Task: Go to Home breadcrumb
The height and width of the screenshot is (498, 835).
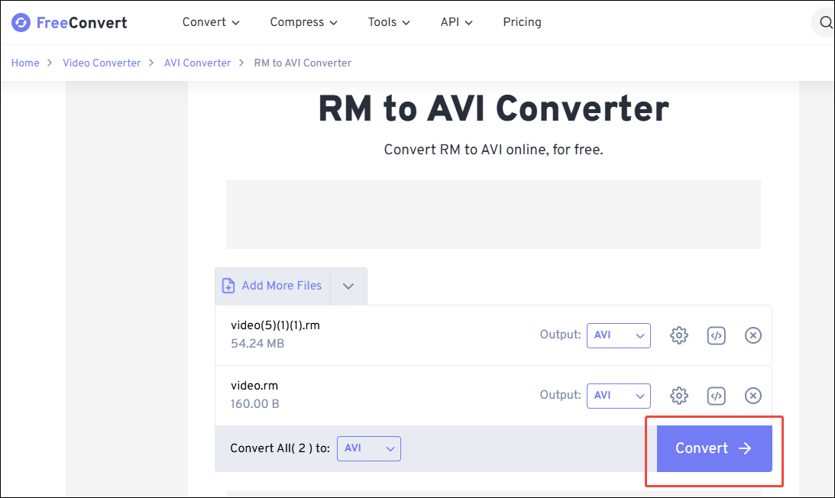Action: (25, 63)
